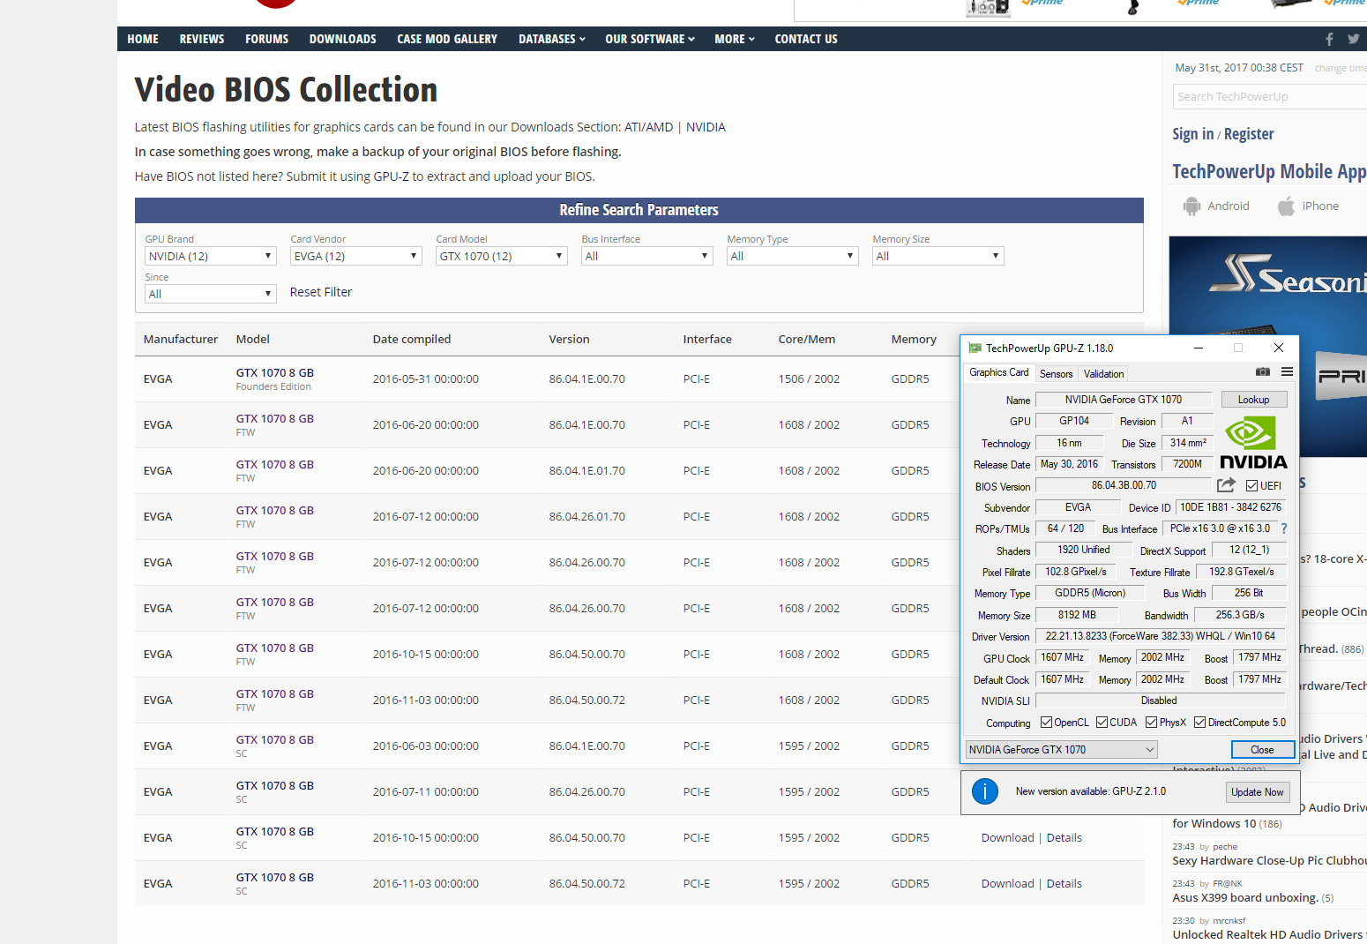Open TechPowerUp's Twitter page icon
Image resolution: width=1367 pixels, height=944 pixels.
click(1354, 39)
